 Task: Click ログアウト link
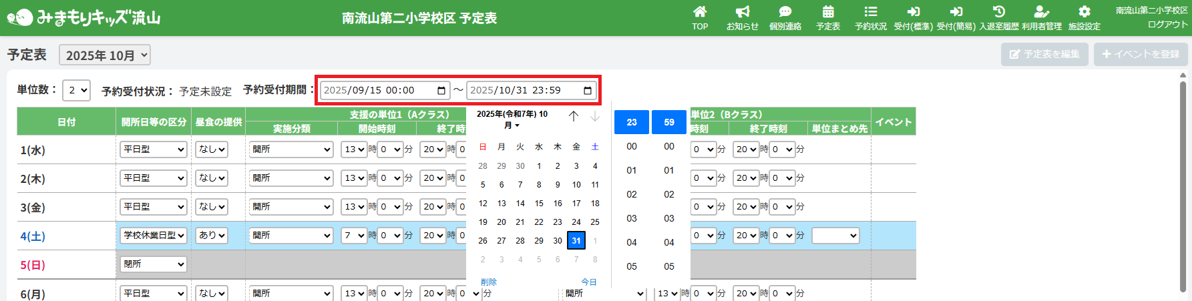1167,25
